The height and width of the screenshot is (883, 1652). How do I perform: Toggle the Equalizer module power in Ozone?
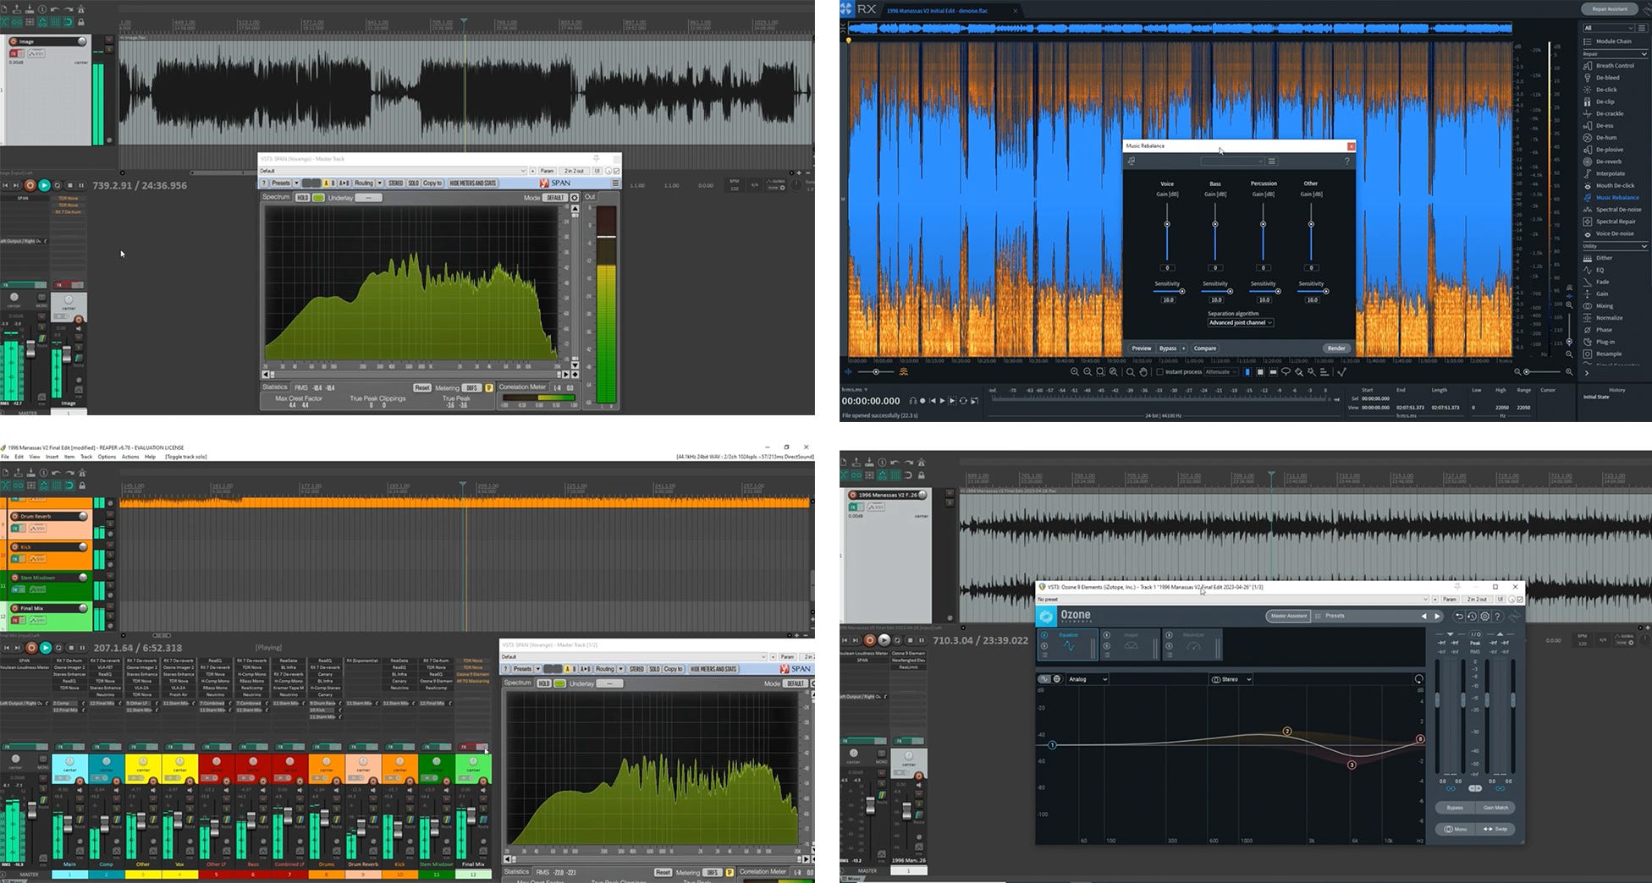[1044, 635]
